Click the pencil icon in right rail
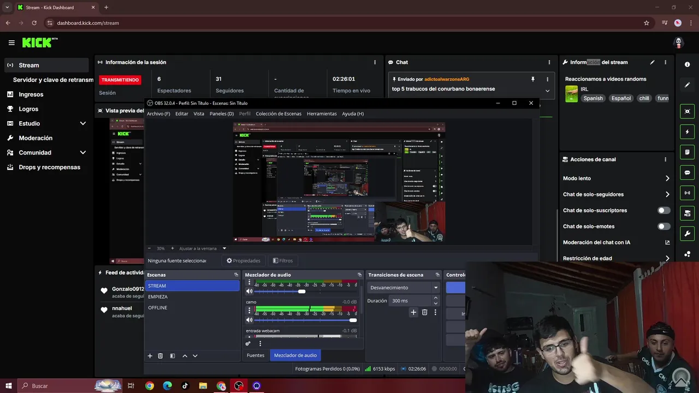 coord(687,85)
